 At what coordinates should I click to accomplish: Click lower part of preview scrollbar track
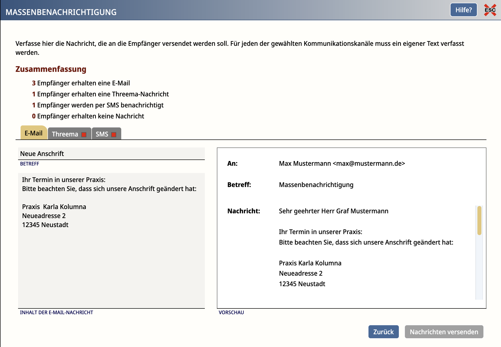pos(479,278)
